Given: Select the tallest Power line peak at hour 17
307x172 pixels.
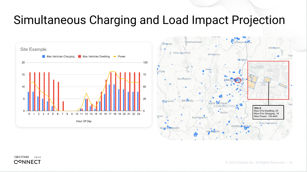Looking at the screenshot, I should click(110, 72).
